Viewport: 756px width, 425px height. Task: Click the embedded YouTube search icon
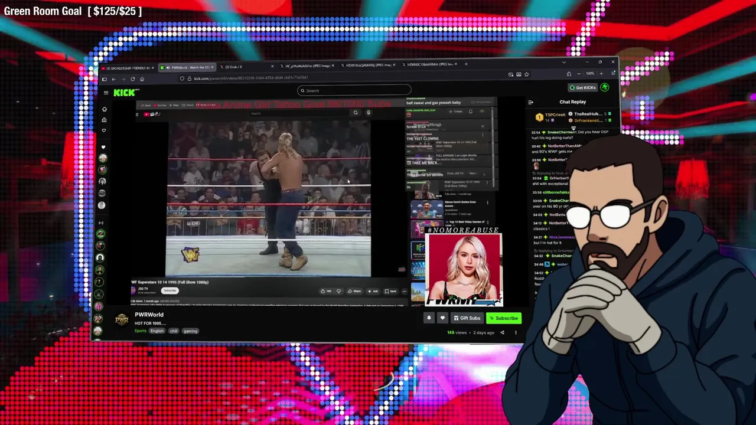click(355, 112)
